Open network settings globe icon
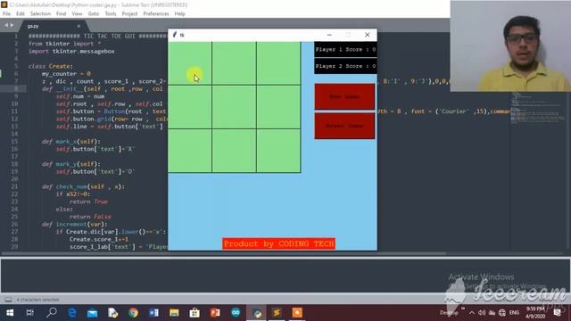Image resolution: width=571 pixels, height=321 pixels. (x=502, y=313)
